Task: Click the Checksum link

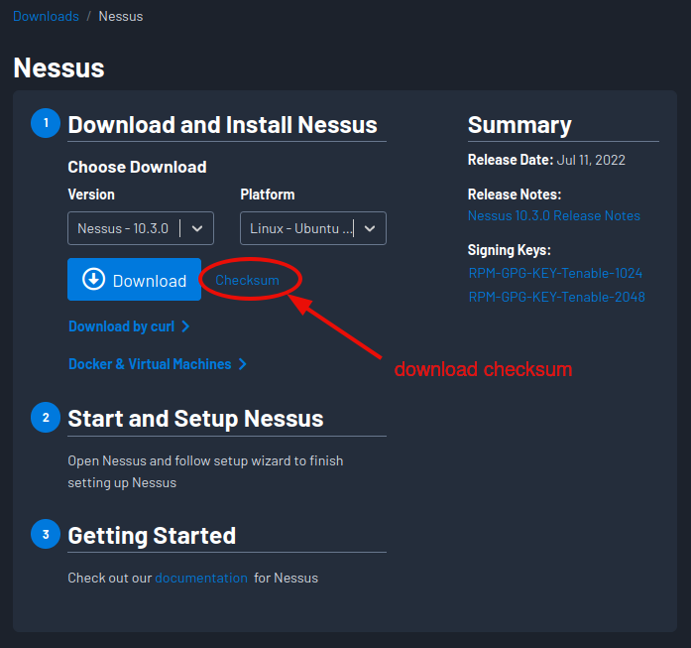Action: coord(247,281)
